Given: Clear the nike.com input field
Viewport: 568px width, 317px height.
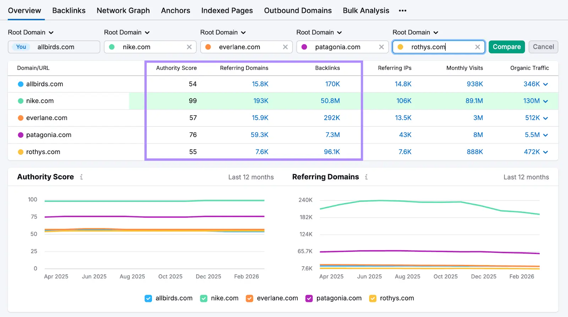Looking at the screenshot, I should coord(189,47).
